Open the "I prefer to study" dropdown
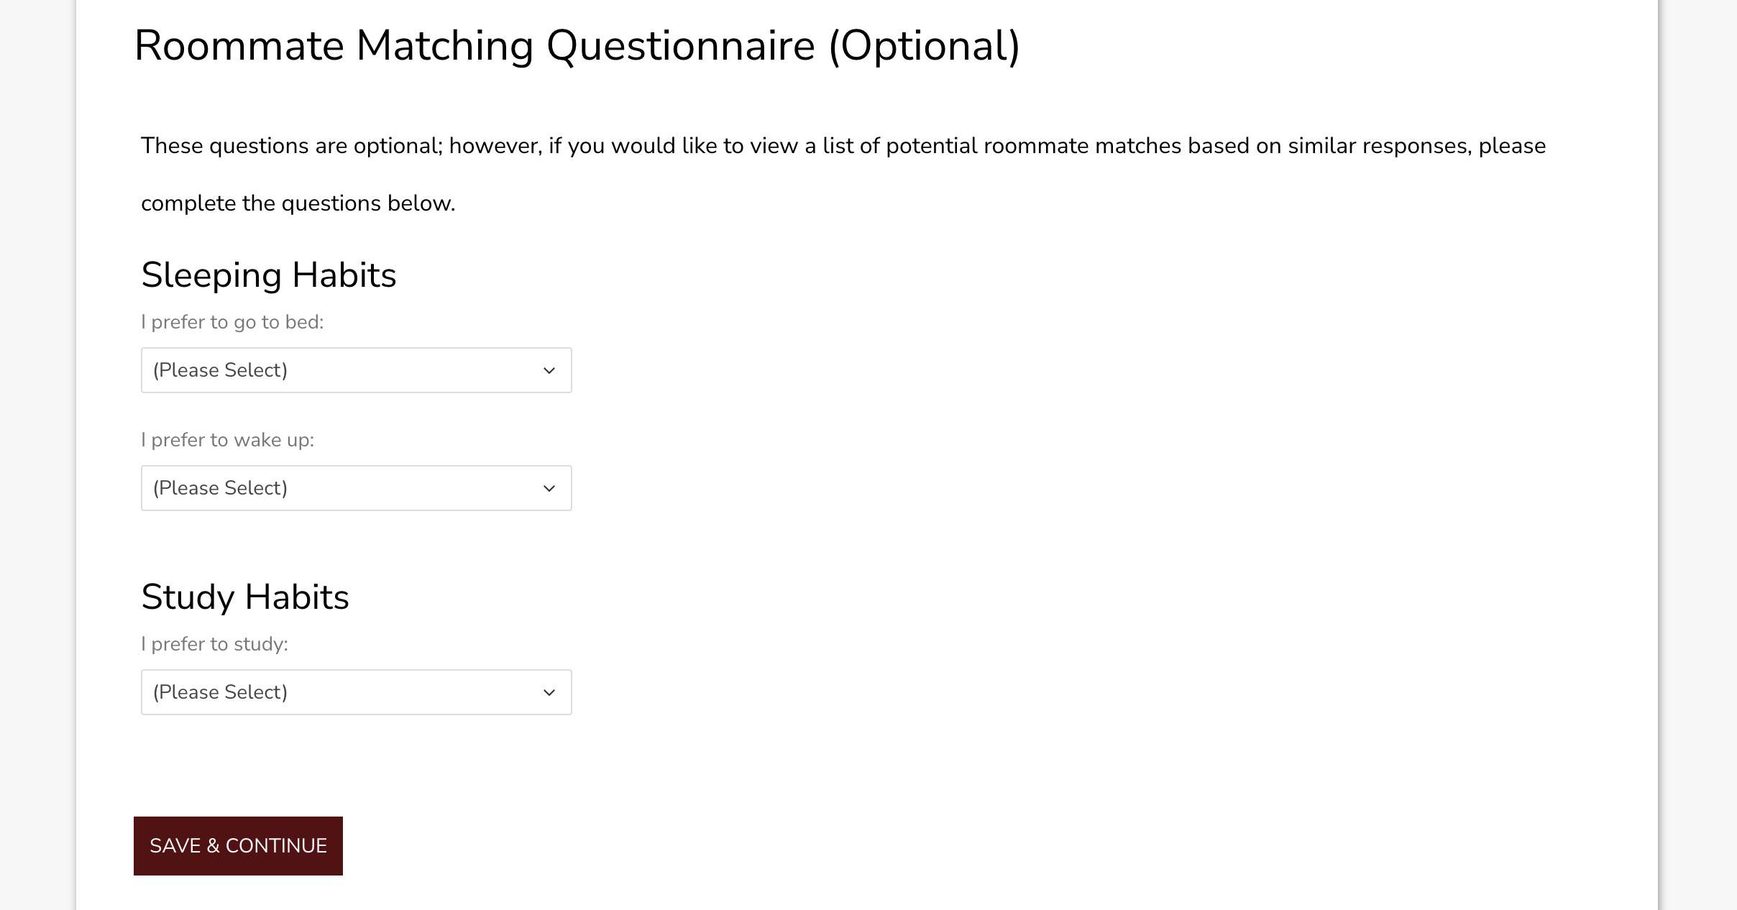This screenshot has height=910, width=1737. click(x=356, y=692)
